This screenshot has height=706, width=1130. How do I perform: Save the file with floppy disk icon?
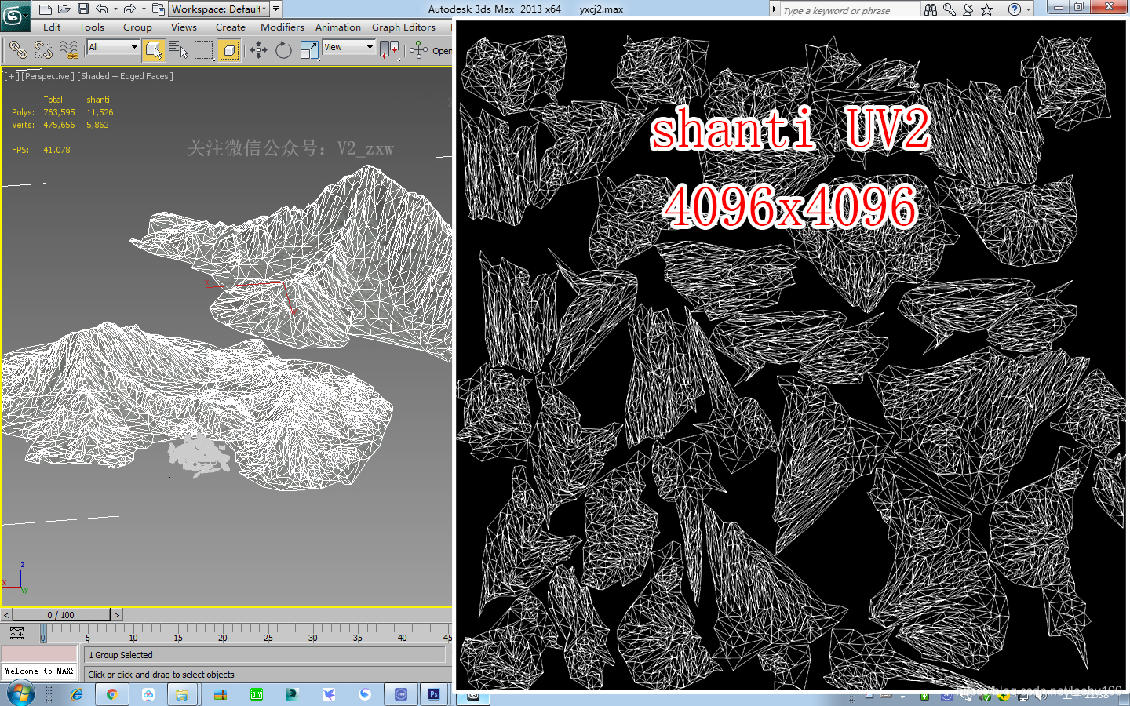click(x=82, y=9)
